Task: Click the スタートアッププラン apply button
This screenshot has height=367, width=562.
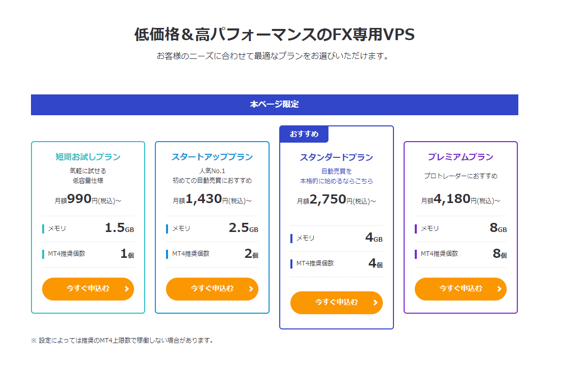Action: tap(212, 289)
